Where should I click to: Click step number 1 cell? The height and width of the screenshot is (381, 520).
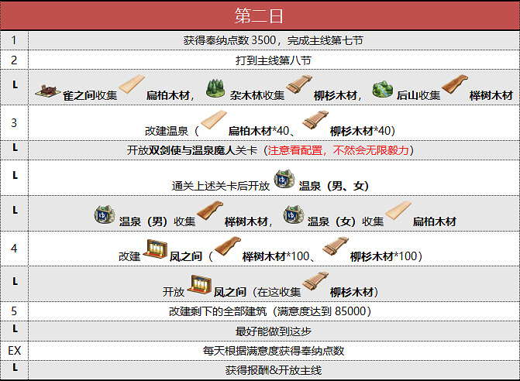click(x=14, y=40)
